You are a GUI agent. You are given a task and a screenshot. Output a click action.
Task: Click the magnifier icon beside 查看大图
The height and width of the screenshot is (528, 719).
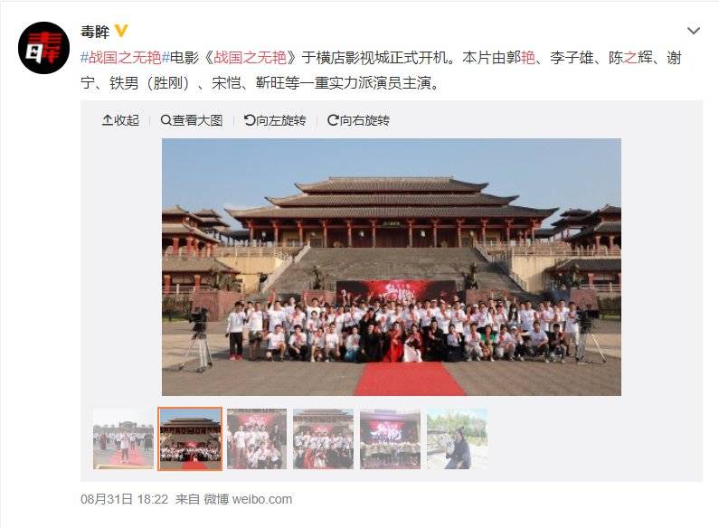click(166, 120)
